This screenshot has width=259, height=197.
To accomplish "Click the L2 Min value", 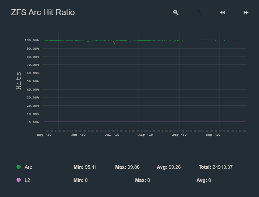I will 86,180.
